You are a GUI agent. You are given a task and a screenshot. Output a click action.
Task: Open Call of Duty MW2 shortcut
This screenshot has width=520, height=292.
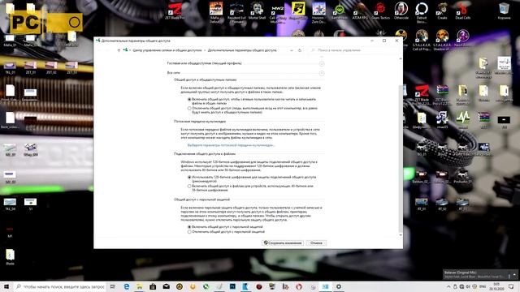(278, 13)
